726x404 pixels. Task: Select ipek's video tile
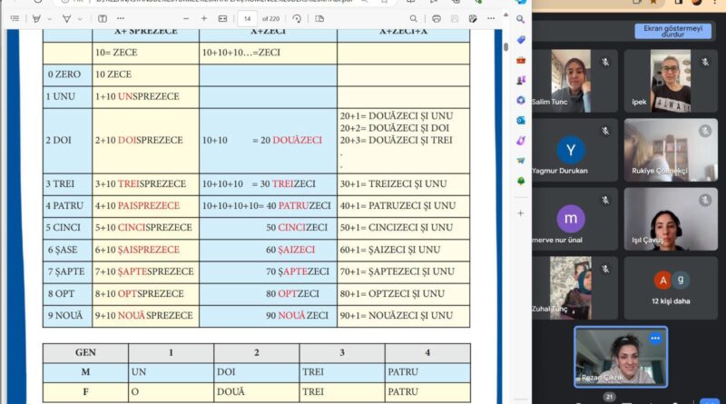point(672,80)
